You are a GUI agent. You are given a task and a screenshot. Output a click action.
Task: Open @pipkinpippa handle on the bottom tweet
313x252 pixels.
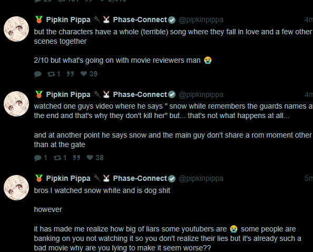201,179
